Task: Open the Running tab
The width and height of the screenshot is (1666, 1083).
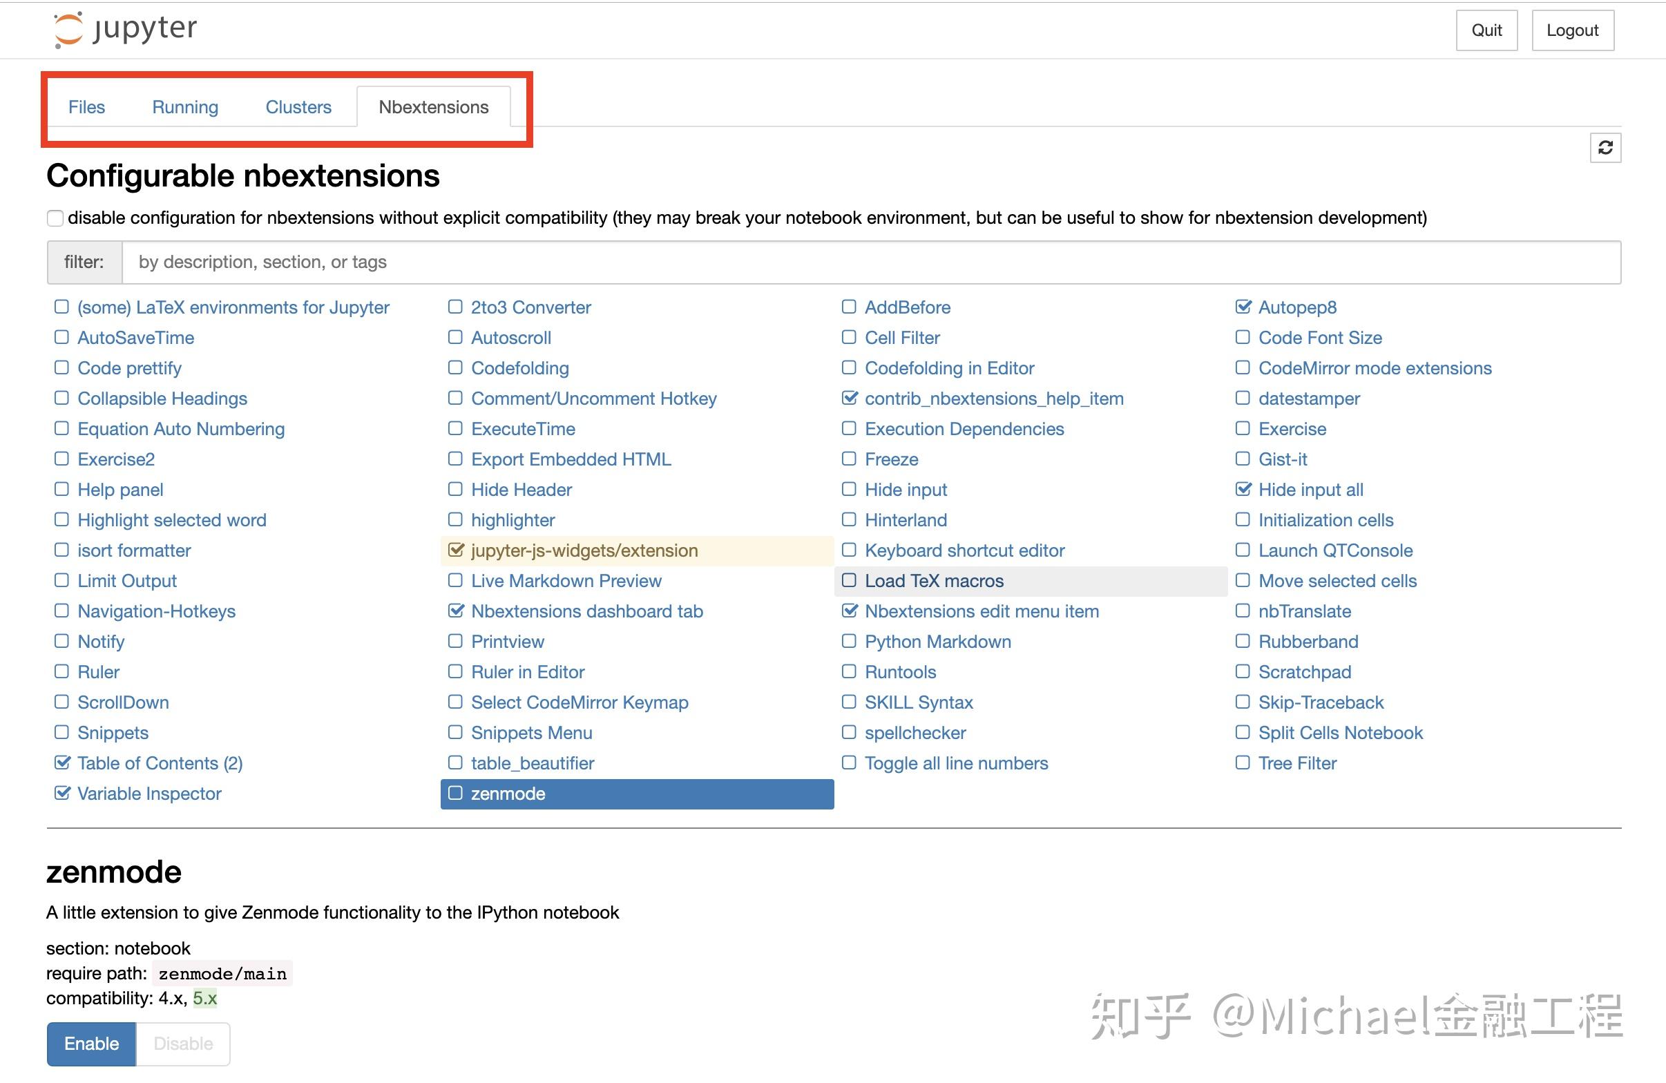Action: point(186,107)
